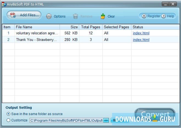Image resolution: width=181 pixels, height=128 pixels.
Task: Click the 280 KB size cell
Action: click(x=69, y=40)
